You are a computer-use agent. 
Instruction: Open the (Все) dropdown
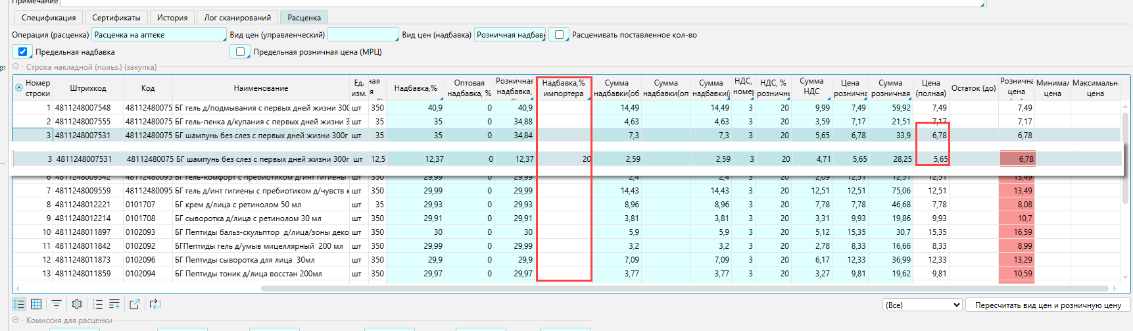[x=923, y=305]
